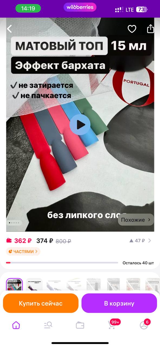Image resolution: width=160 pixels, height=347 pixels.
Task: Tap the image page indicator dots
Action: [14, 223]
